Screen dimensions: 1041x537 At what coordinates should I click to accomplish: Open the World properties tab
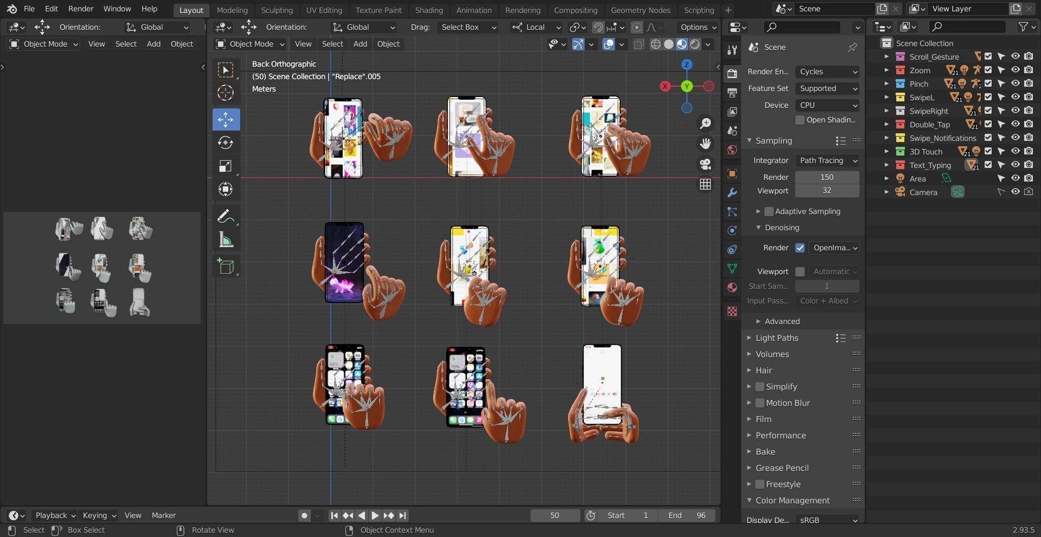(x=732, y=150)
